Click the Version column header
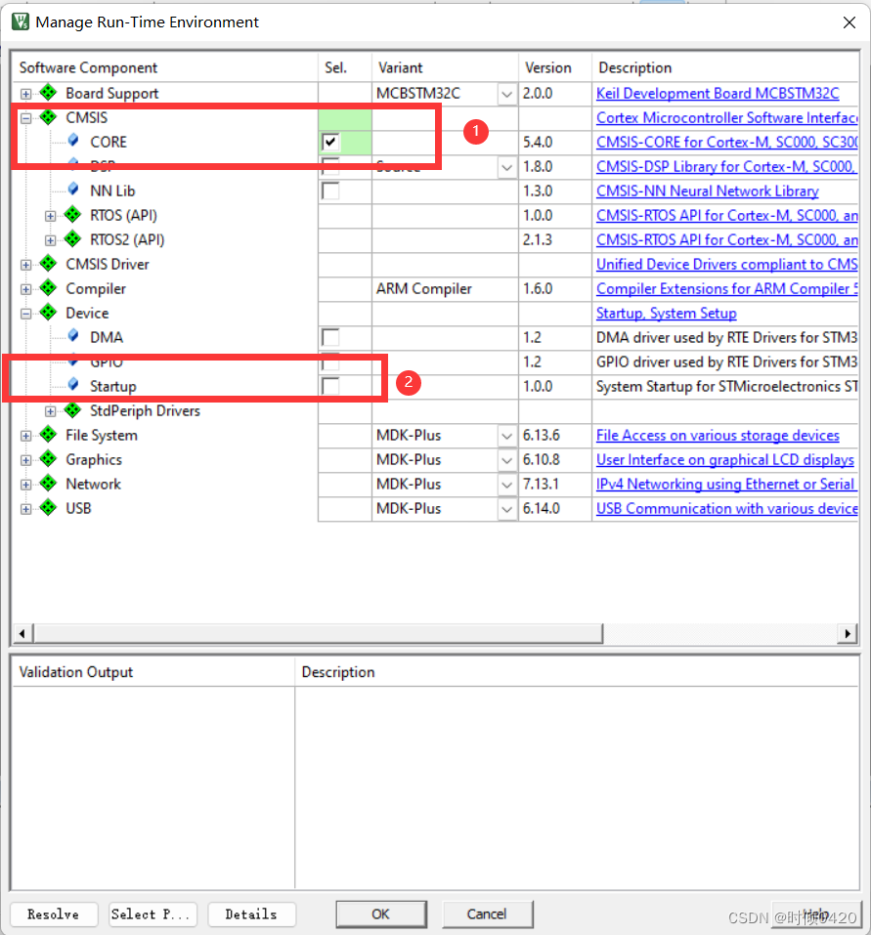The height and width of the screenshot is (935, 871). (x=555, y=67)
